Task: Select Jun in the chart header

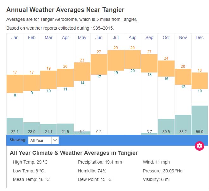Action: pyautogui.click(x=99, y=38)
